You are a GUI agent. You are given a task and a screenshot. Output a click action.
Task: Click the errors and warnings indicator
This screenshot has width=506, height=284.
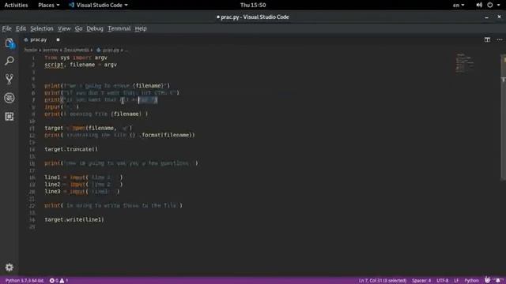59,281
